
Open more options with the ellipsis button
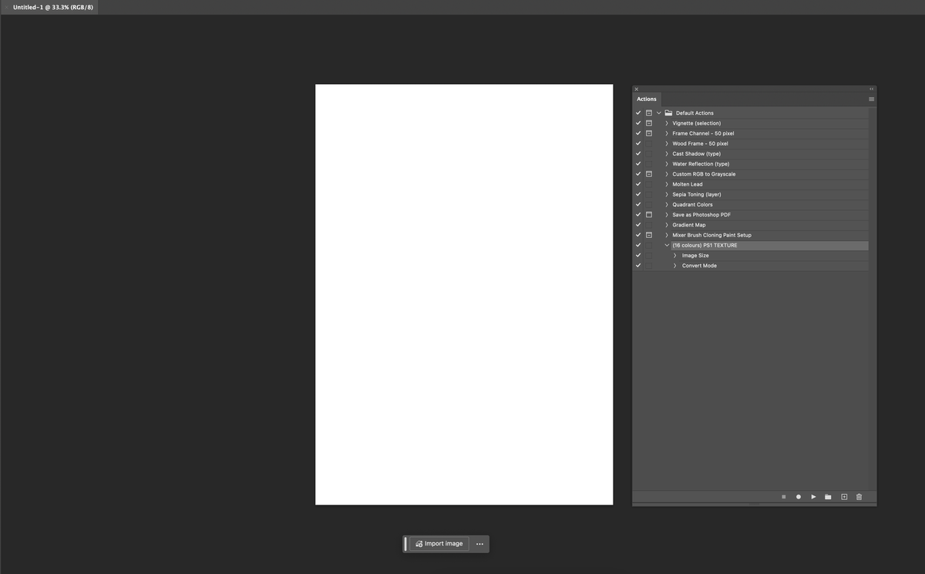tap(479, 542)
